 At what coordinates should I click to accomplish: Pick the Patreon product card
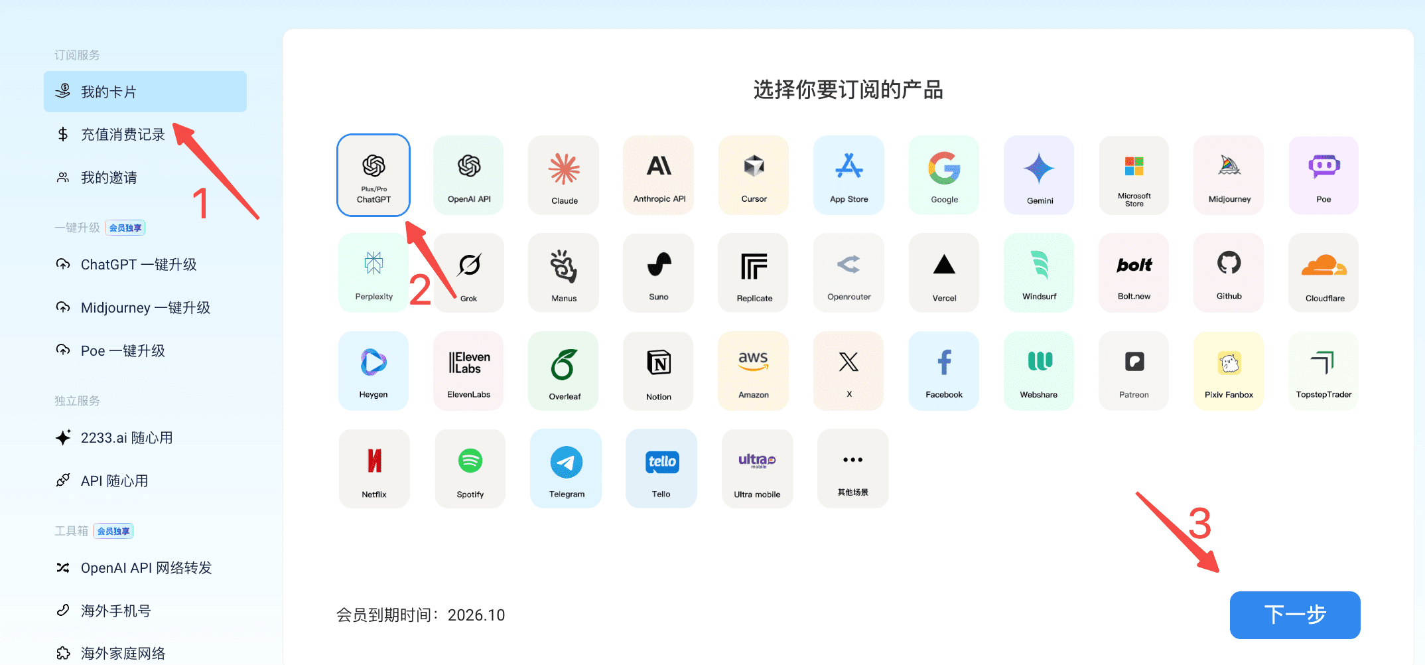[1134, 371]
